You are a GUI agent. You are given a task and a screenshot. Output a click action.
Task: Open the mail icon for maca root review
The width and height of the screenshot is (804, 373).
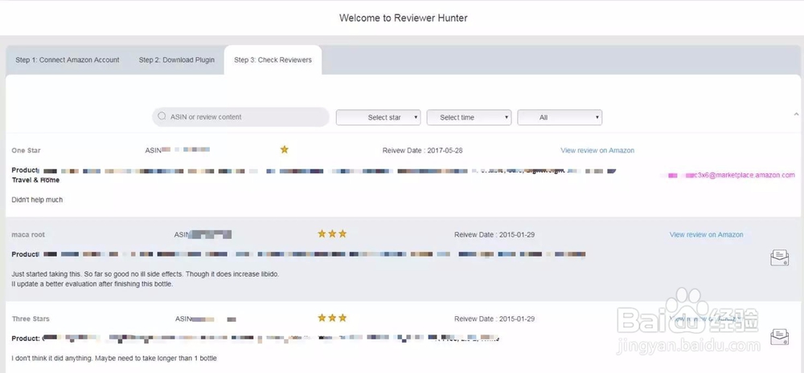click(x=779, y=257)
